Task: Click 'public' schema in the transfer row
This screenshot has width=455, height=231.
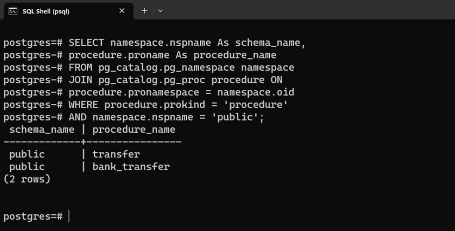Action: click(27, 154)
